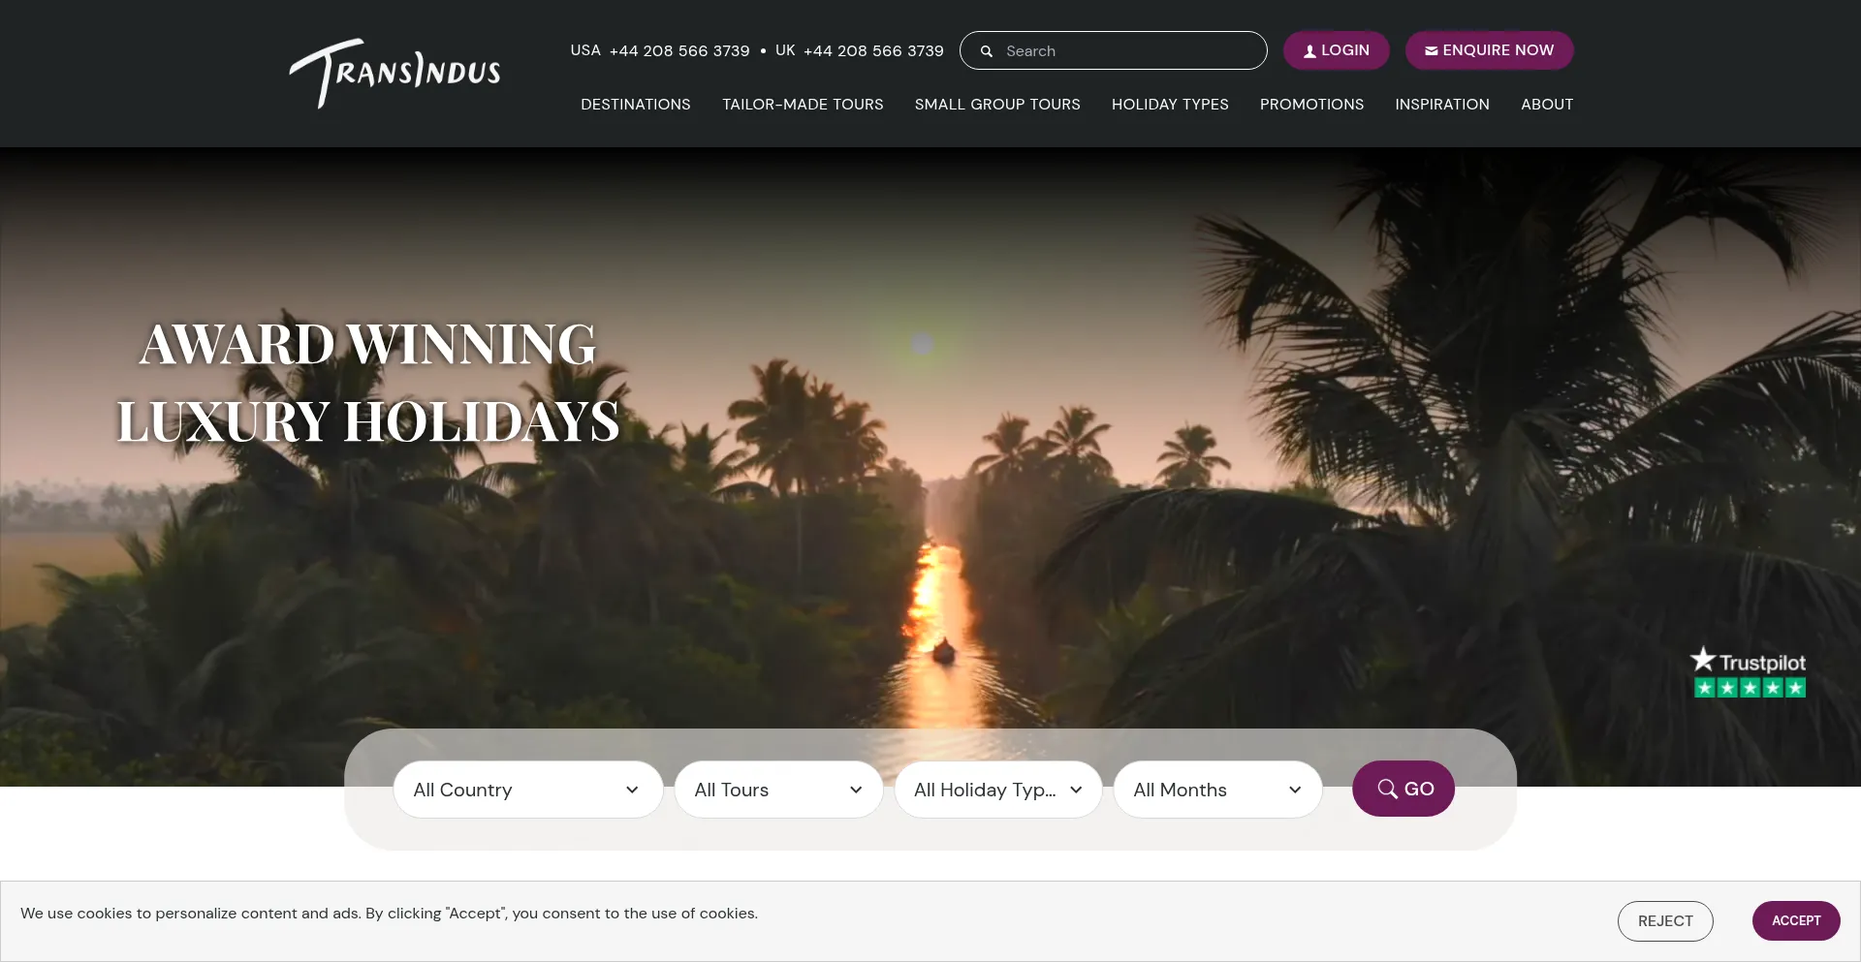
Task: Open the All Tours dropdown
Action: coord(779,790)
